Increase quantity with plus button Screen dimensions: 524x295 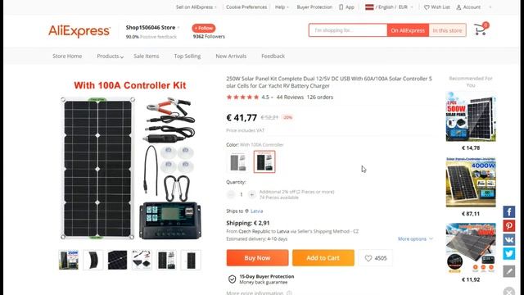click(251, 194)
